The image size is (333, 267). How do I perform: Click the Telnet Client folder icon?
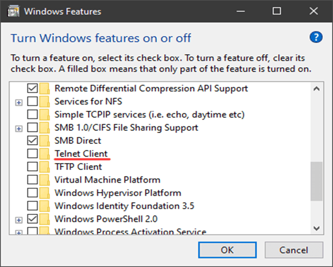(45, 154)
